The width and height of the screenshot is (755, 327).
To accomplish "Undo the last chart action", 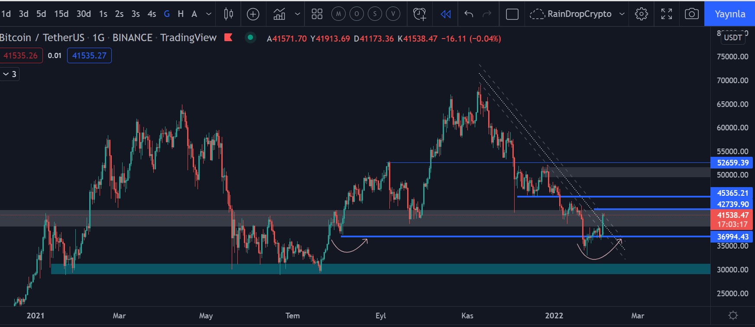I will tap(469, 14).
